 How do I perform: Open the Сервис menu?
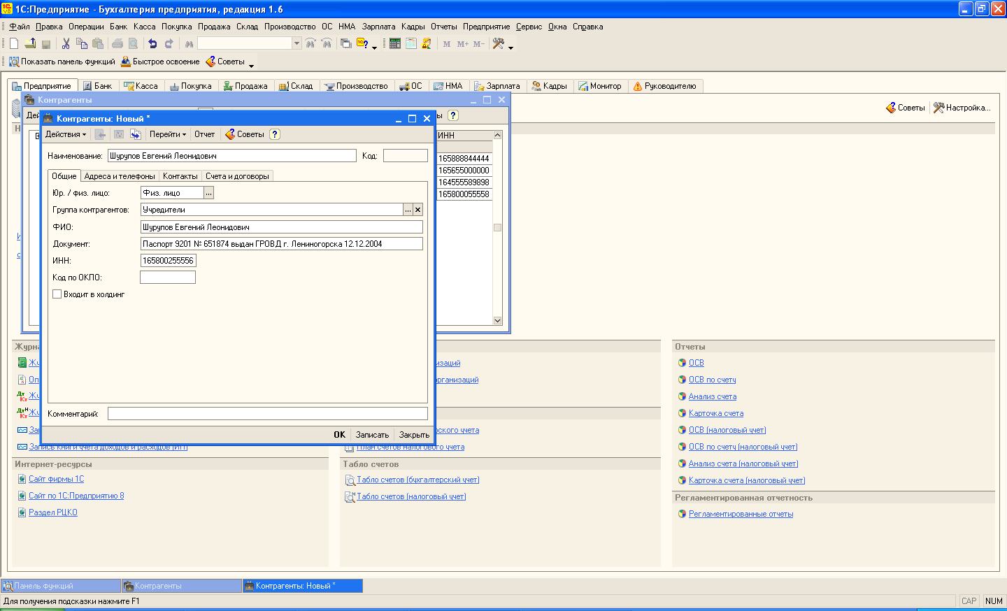point(529,27)
